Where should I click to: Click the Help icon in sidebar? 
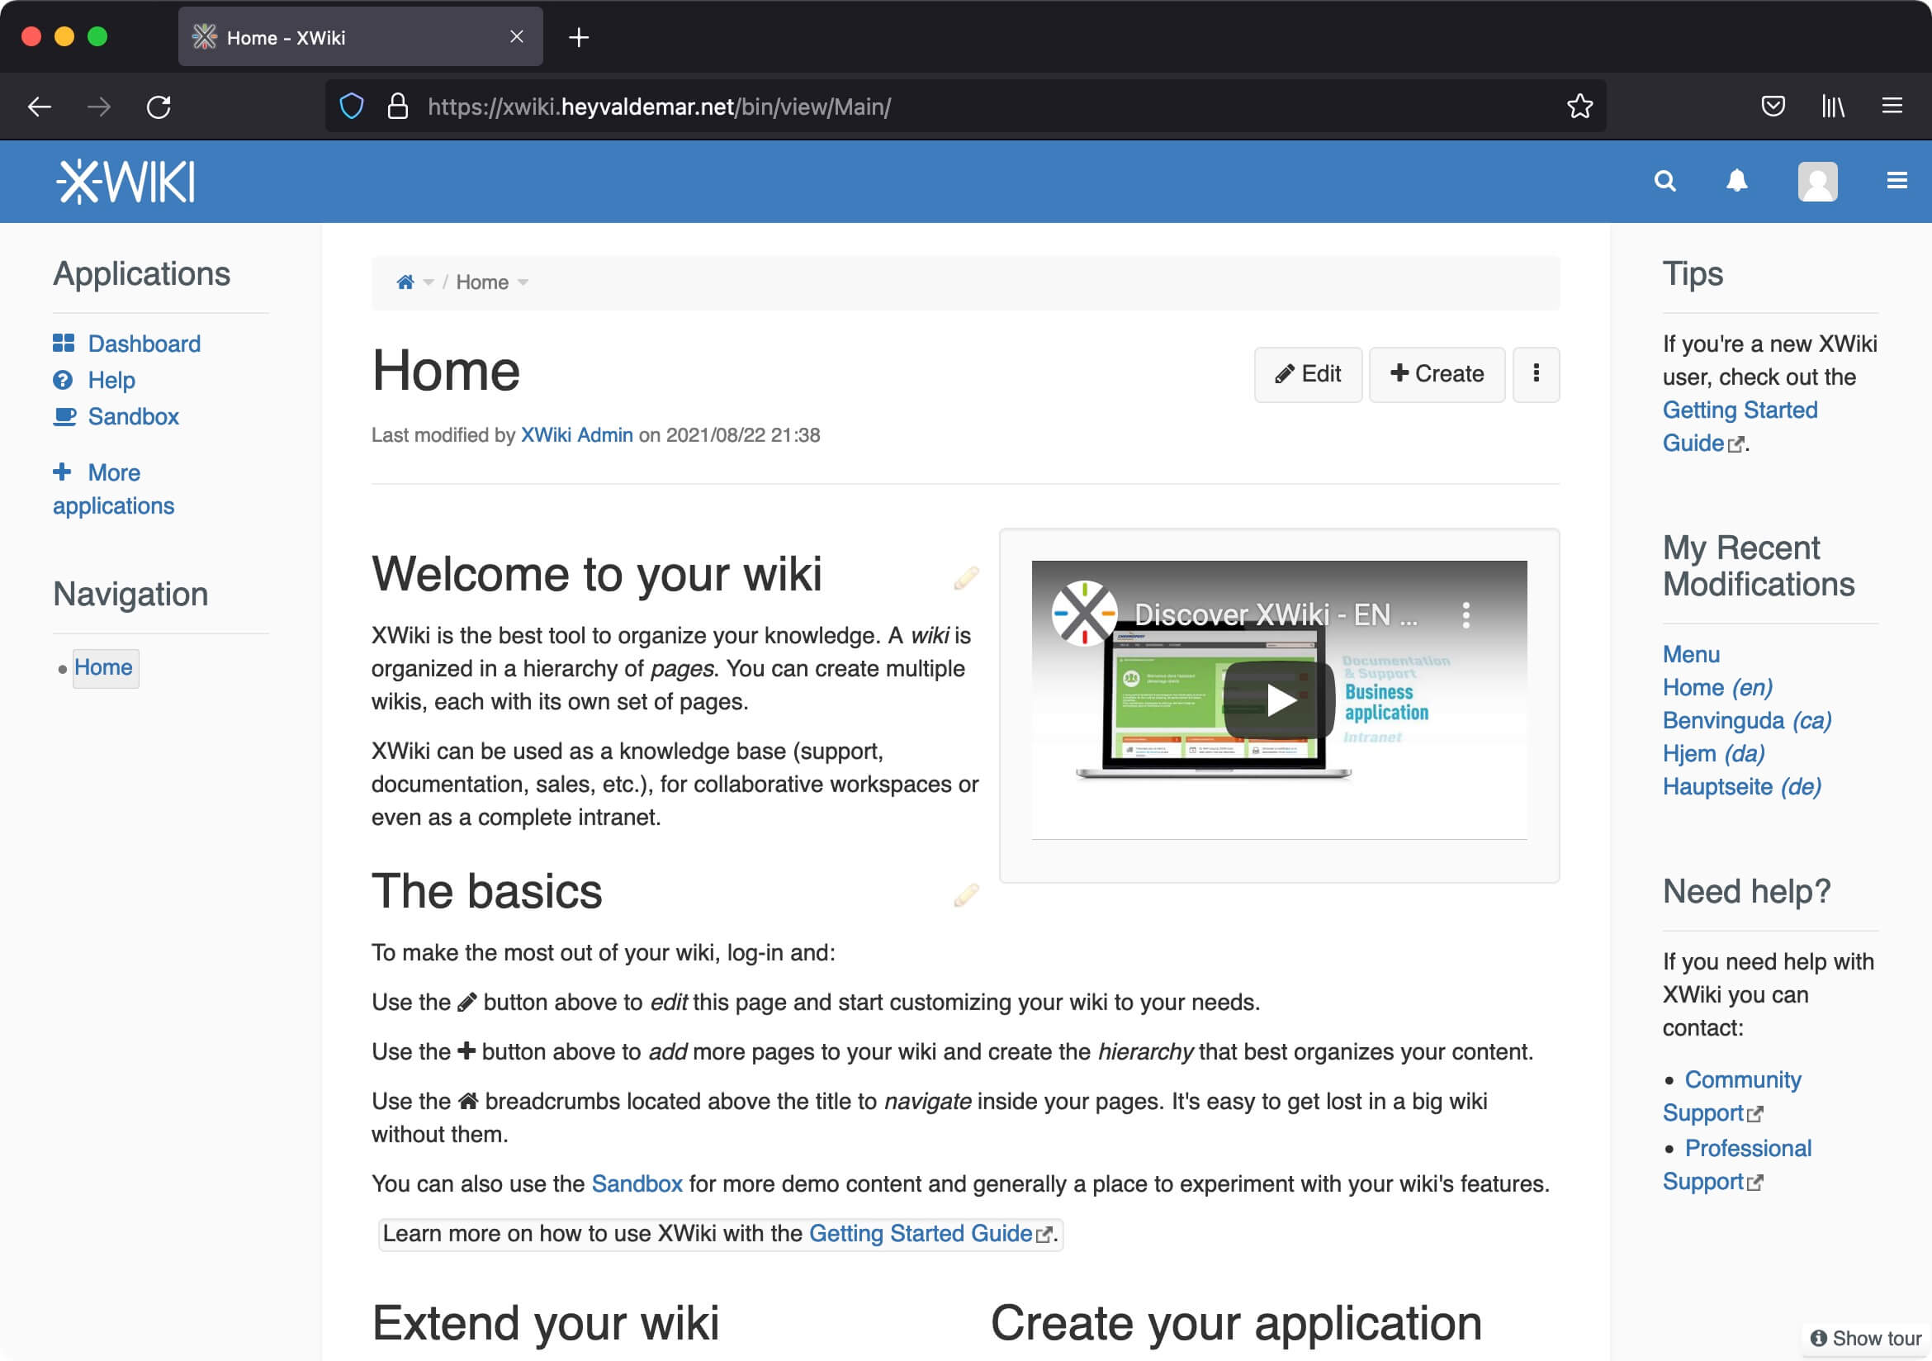coord(64,378)
